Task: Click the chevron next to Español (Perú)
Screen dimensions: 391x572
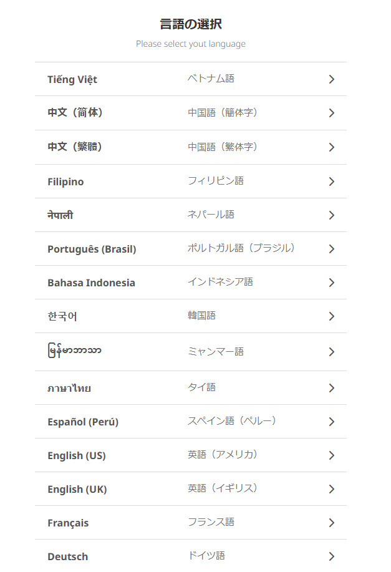Action: (331, 421)
